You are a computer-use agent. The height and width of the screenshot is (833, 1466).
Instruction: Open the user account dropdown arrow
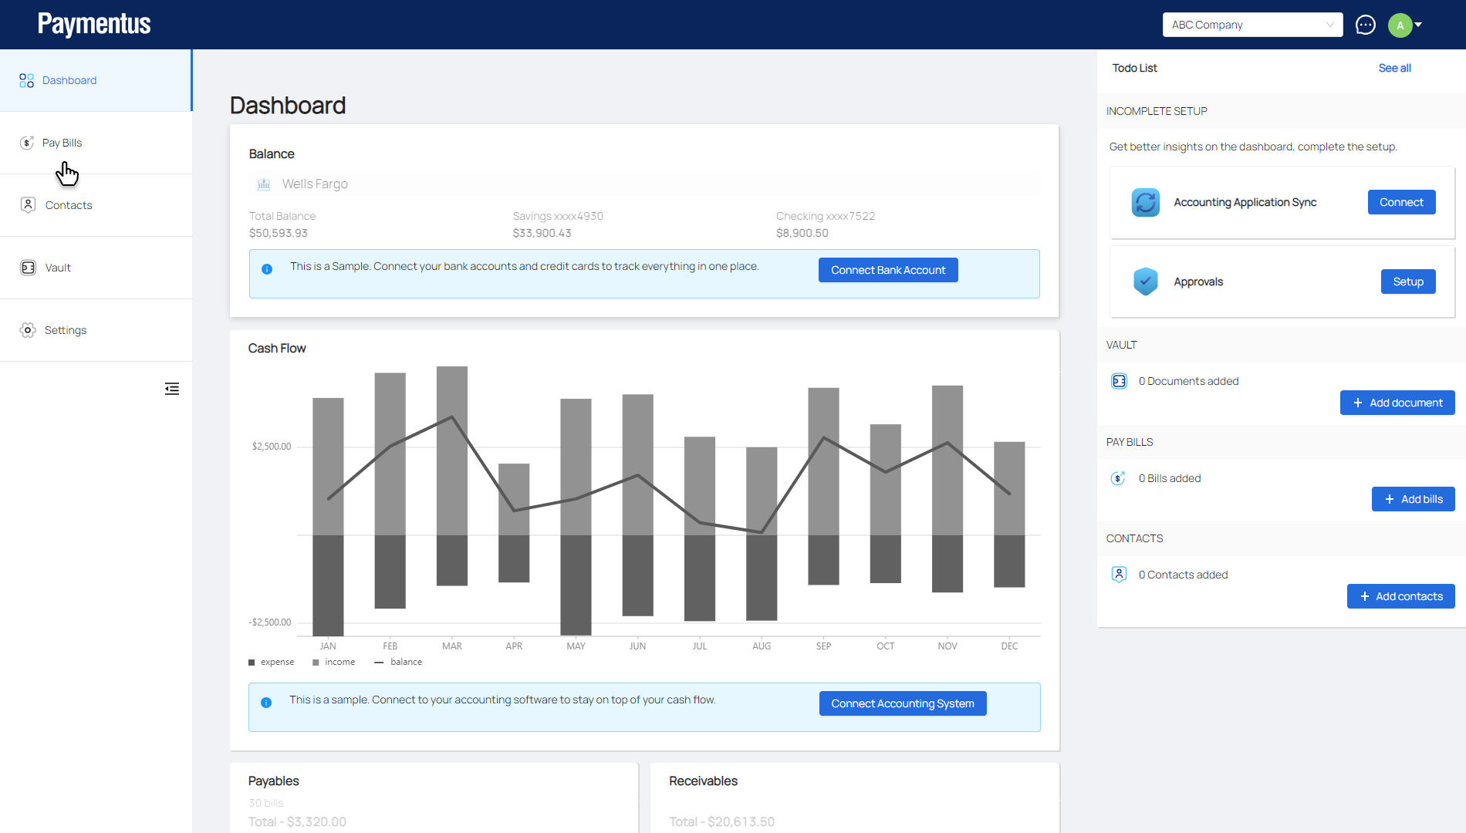(x=1418, y=25)
